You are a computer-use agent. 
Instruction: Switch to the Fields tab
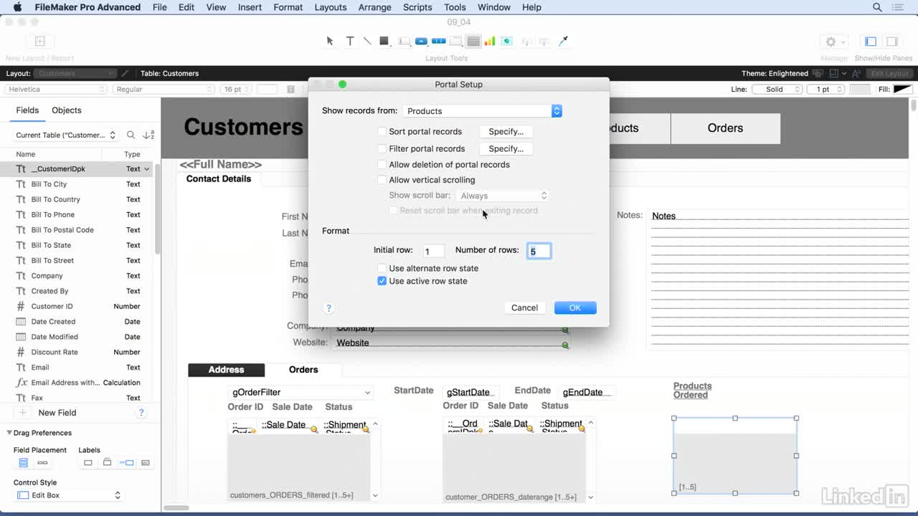click(27, 110)
